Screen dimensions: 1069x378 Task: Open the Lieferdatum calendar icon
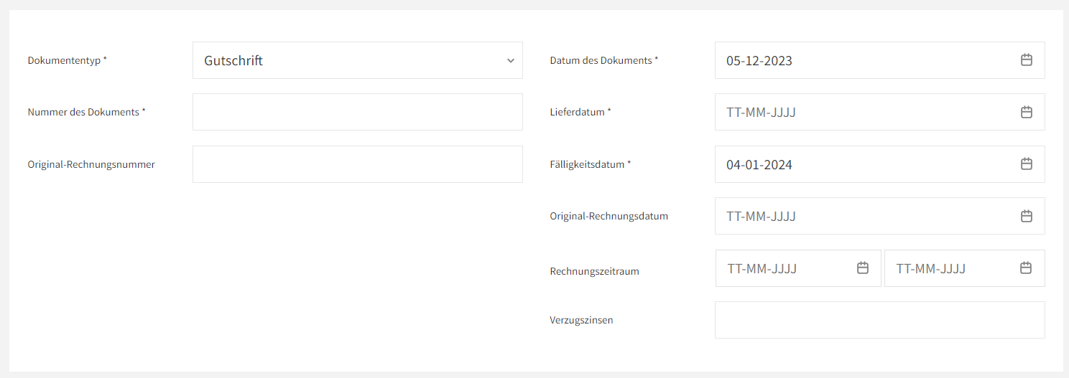1027,112
